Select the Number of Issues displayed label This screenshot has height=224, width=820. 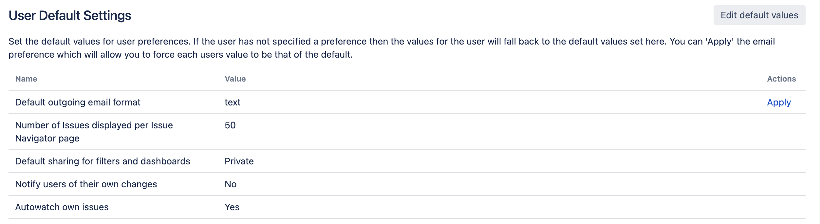(x=94, y=125)
